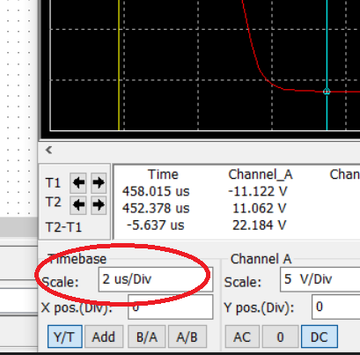Click the Channel A Y pos.(Div) field

[x=336, y=307]
